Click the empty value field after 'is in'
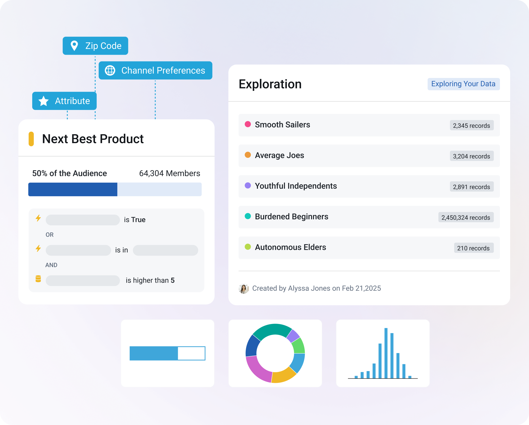The width and height of the screenshot is (529, 425). click(x=165, y=250)
